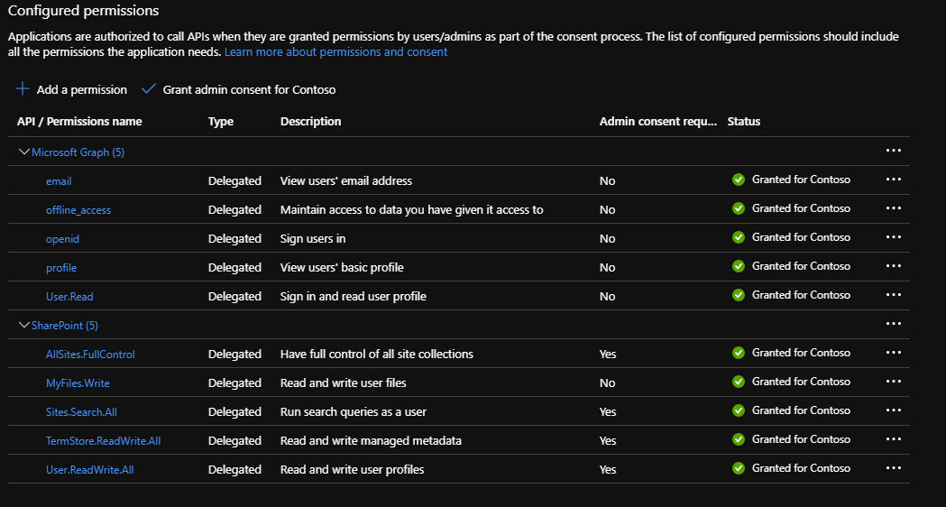Click the green granted icon for MyFiles.Write

[739, 382]
